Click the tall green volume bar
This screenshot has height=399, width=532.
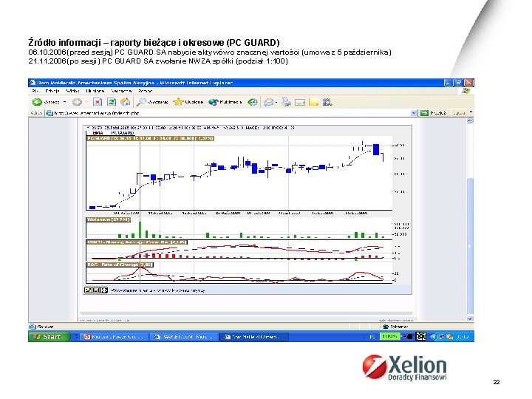140,230
